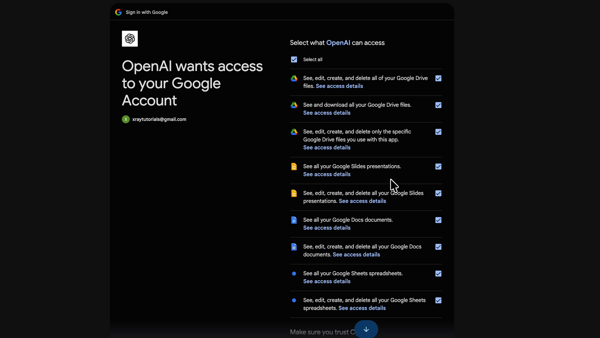Open the OpenAI link in the heading
The image size is (600, 338).
pos(338,43)
